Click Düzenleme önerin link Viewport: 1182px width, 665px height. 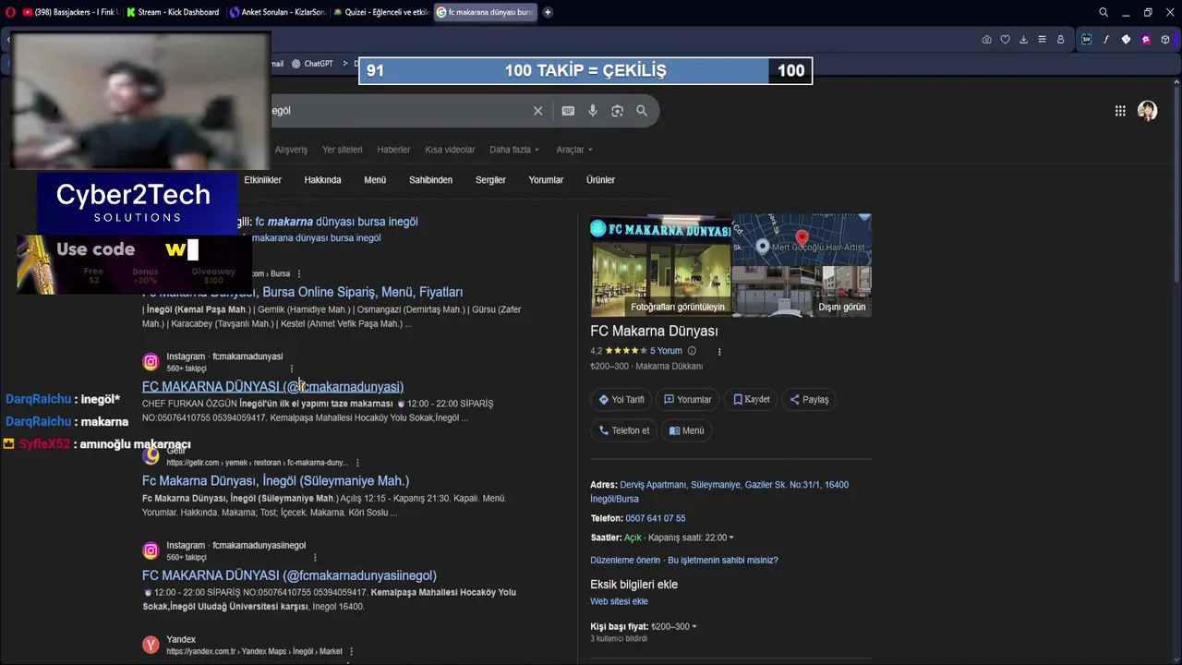click(x=625, y=561)
